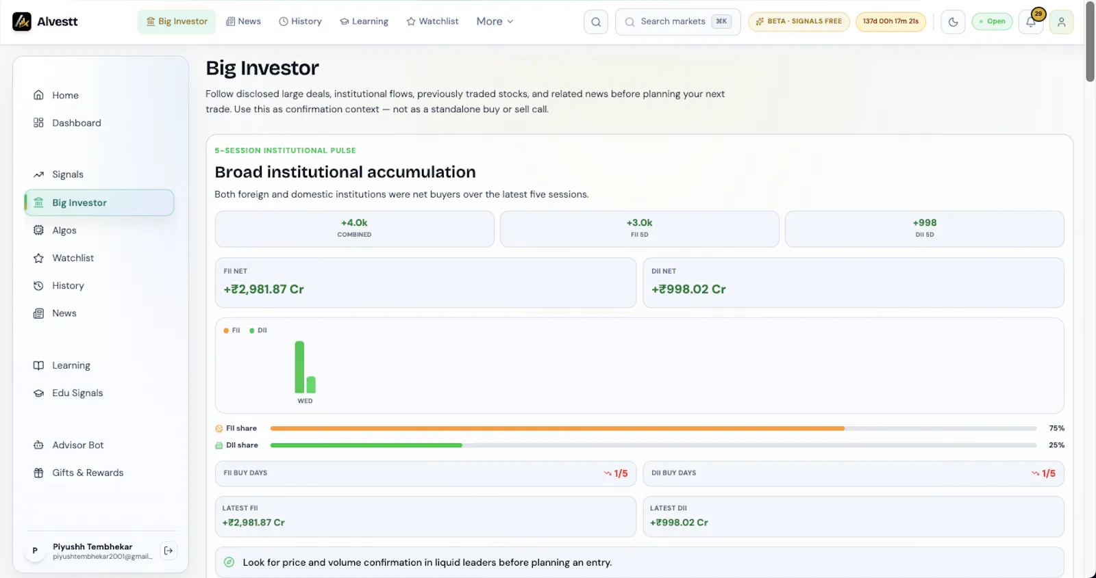
Task: Open the search magnifier icon button
Action: click(596, 22)
